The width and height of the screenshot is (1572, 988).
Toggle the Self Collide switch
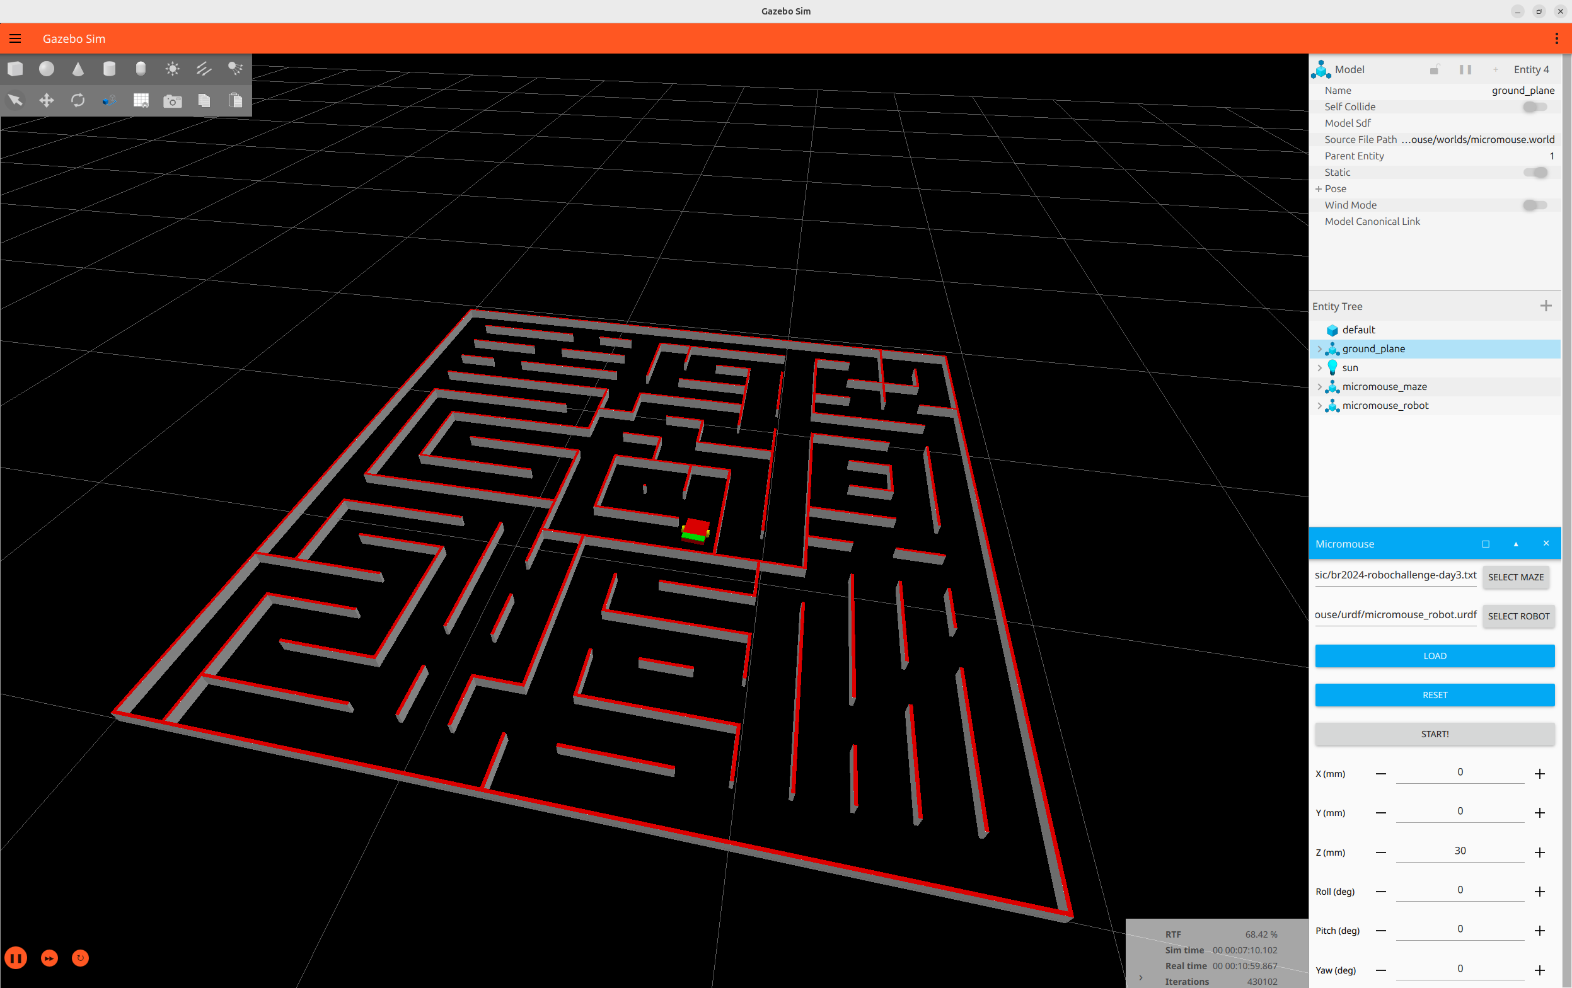pos(1534,107)
